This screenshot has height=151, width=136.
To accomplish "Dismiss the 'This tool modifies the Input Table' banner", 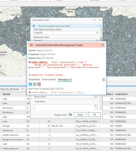I will (100, 26).
